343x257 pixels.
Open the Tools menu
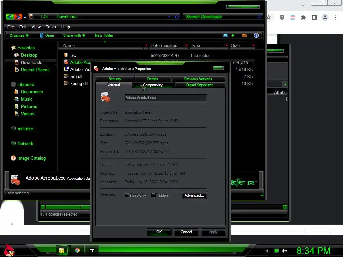[51, 27]
